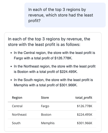This screenshot has height=133, width=108.
Task: Select the Northeast cell in table
Action: click(19, 115)
